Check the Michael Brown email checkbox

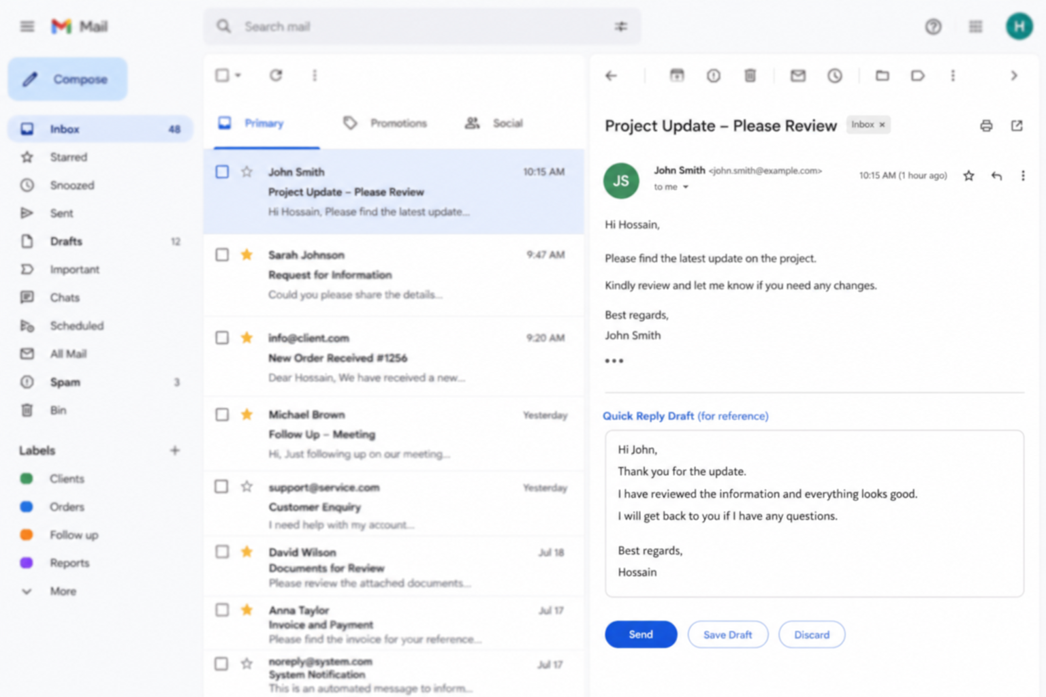tap(222, 415)
